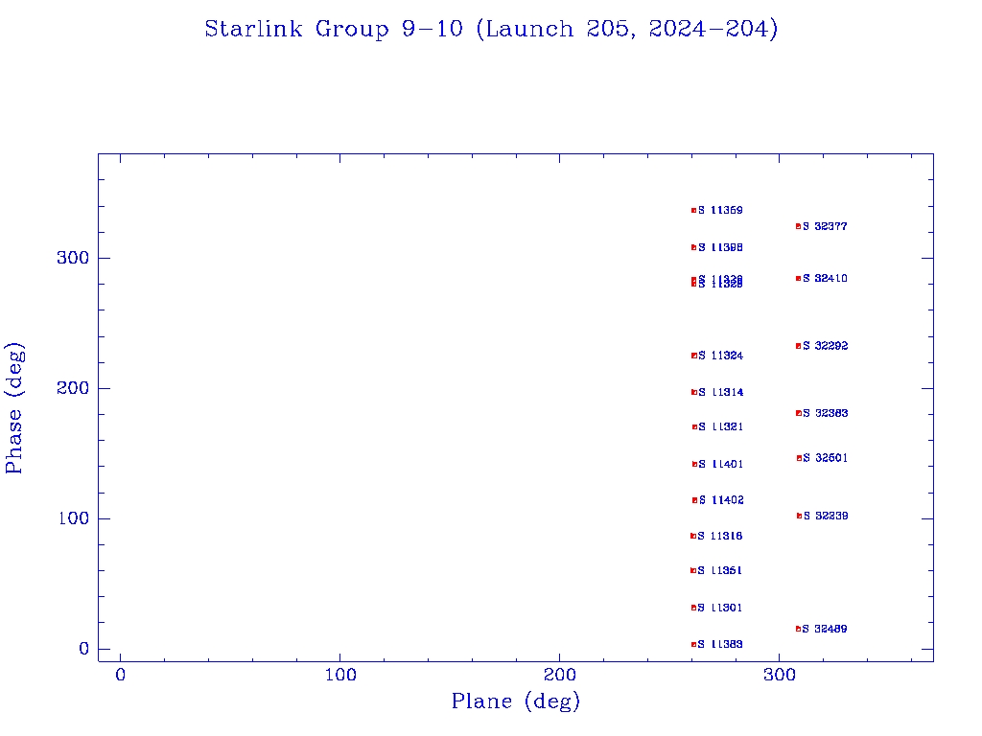Click the Plane axis tick label "0"
The image size is (982, 736).
(x=120, y=676)
